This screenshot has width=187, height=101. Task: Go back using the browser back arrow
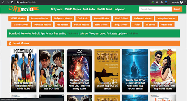click(3, 2)
